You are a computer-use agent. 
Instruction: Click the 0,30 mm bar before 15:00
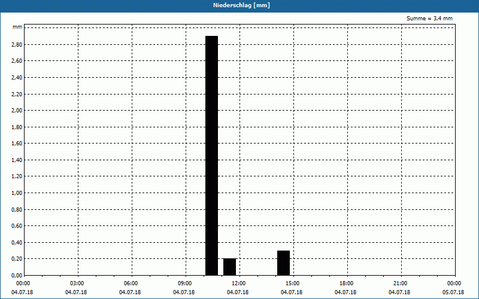pos(283,263)
